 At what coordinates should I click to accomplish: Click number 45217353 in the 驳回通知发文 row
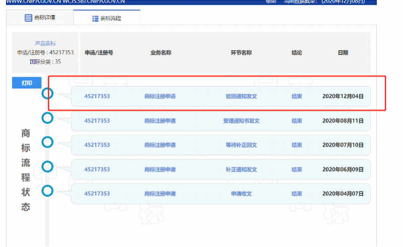[97, 96]
